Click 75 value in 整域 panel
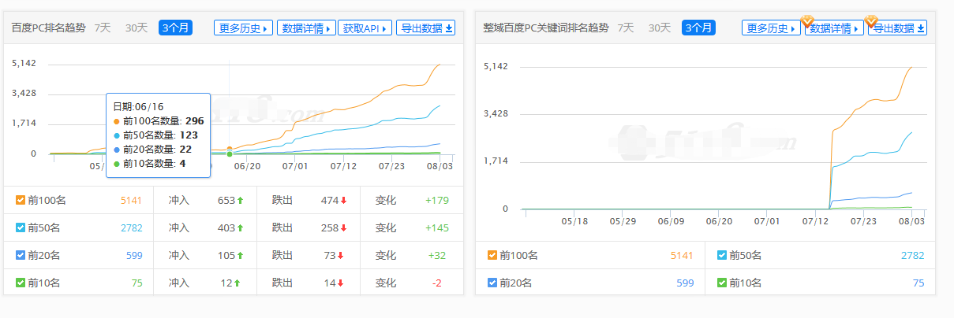This screenshot has height=318, width=954. (x=918, y=283)
